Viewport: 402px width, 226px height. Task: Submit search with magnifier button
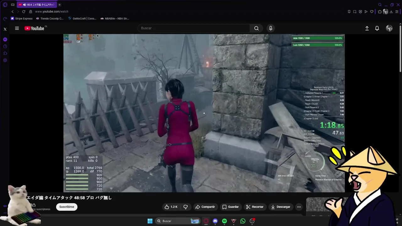[257, 28]
